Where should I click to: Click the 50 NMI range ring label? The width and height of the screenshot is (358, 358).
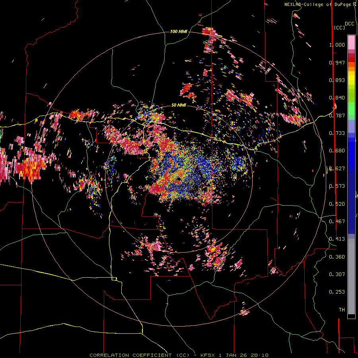(x=179, y=105)
